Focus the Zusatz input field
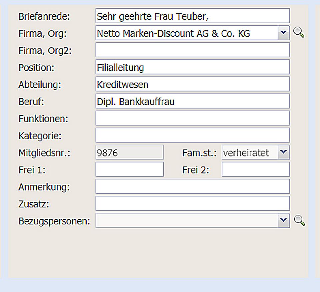This screenshot has width=320, height=292. click(192, 203)
